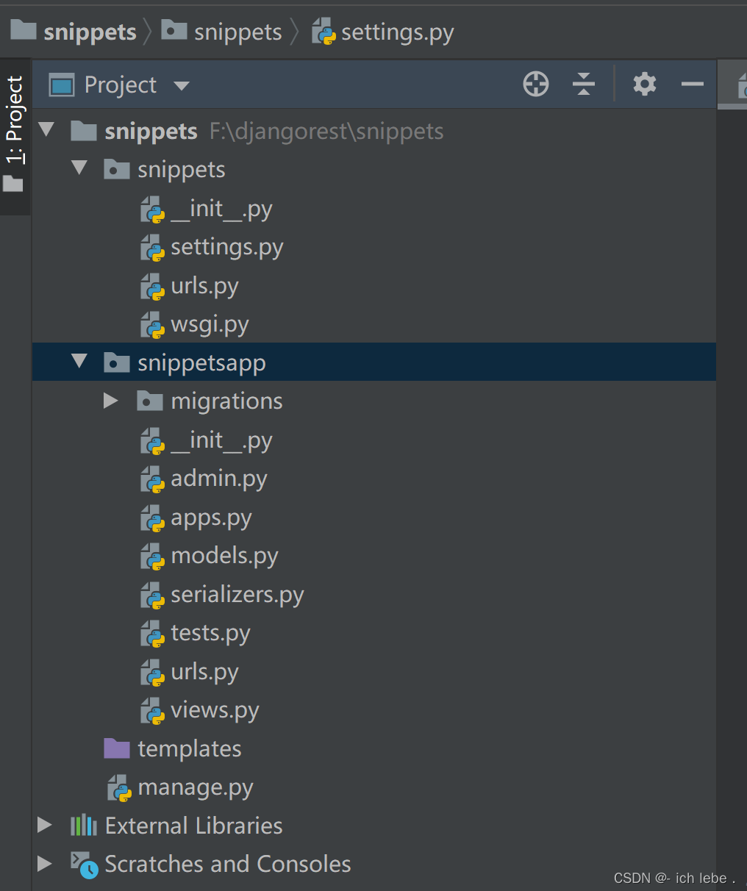Select the inner snippets package row

click(x=374, y=170)
